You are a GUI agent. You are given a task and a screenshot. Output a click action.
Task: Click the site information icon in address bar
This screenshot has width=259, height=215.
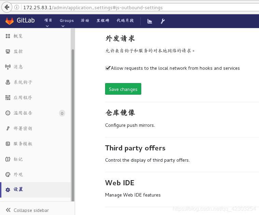(x=17, y=7)
